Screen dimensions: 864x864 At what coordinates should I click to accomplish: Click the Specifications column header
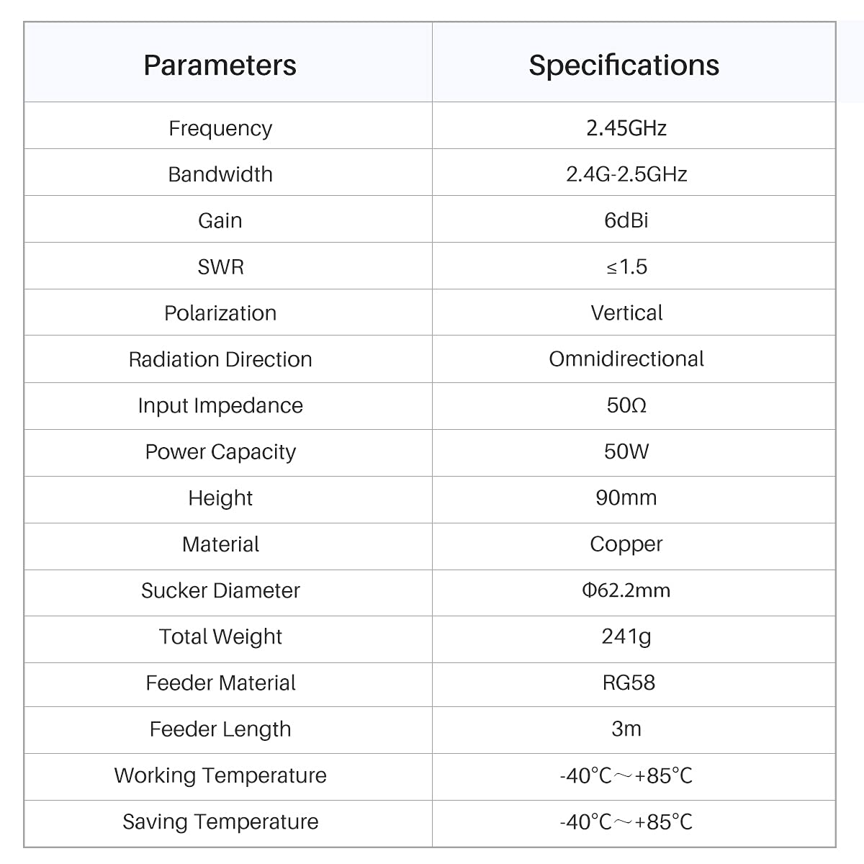624,66
